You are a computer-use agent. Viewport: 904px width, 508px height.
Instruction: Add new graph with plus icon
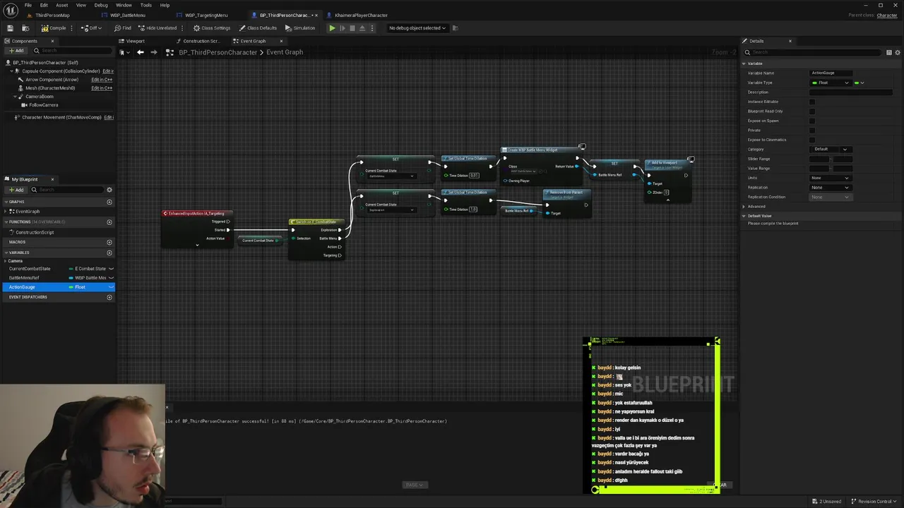click(x=109, y=202)
